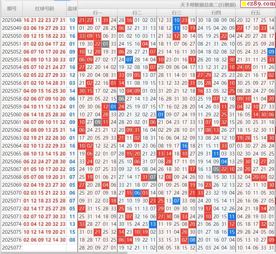This screenshot has width=276, height=254.
Task: Click red ball numbers 03 04 12 20 32 33
Action: click(44, 224)
